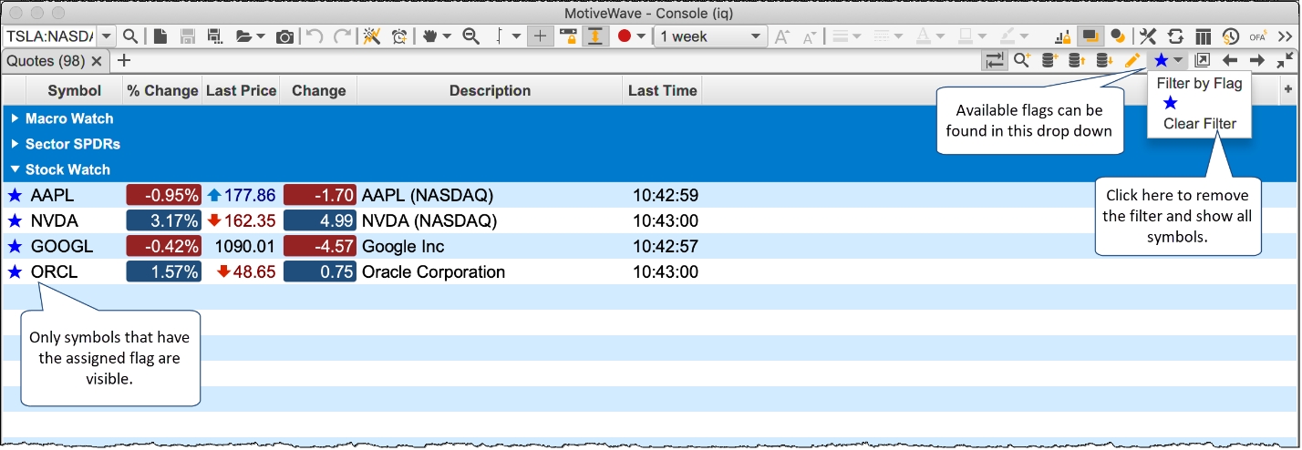Viewport: 1302px width, 450px height.
Task: Click the redo arrow icon
Action: click(343, 36)
